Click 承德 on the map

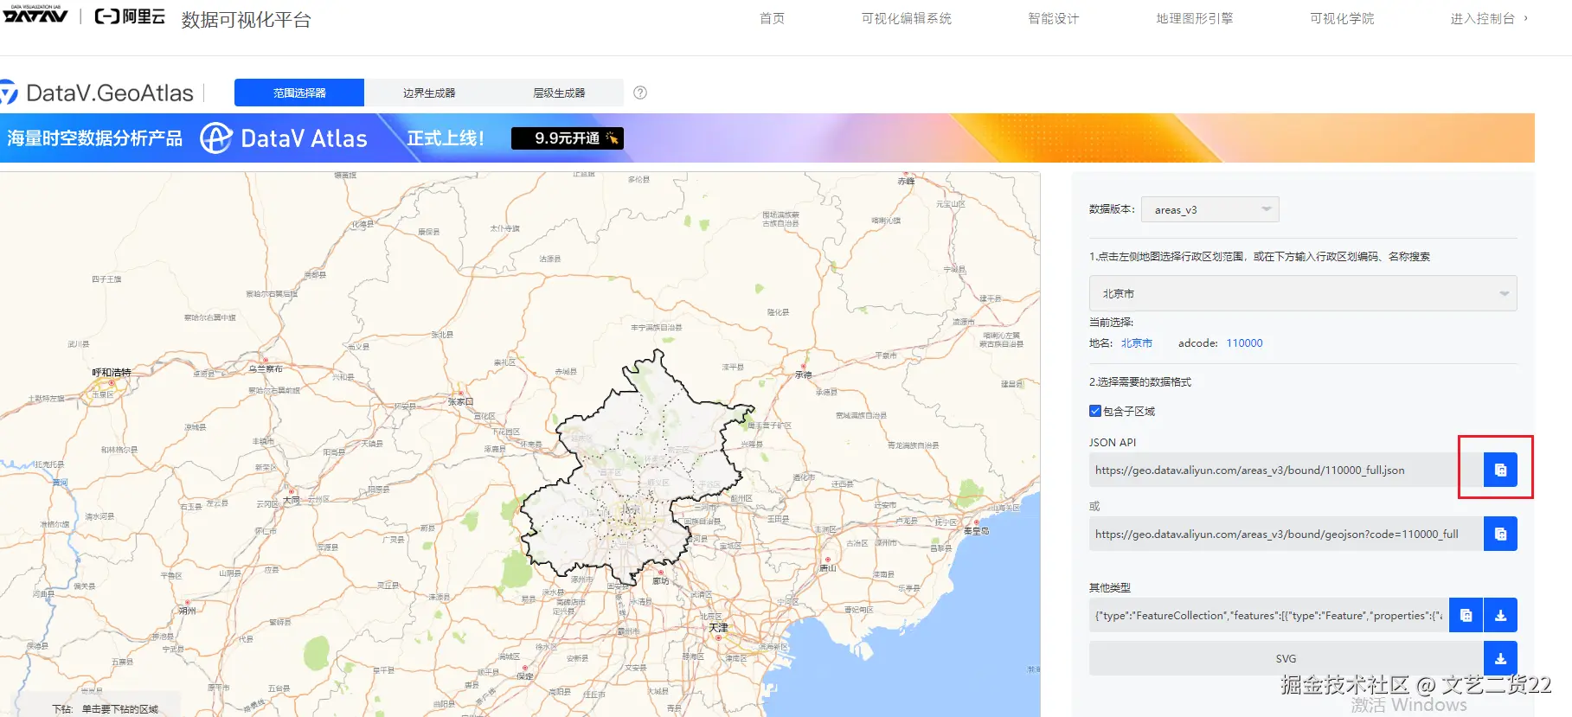[x=804, y=375]
